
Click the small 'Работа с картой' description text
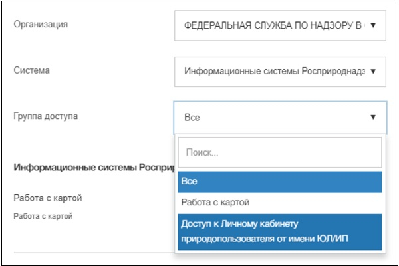tap(43, 216)
